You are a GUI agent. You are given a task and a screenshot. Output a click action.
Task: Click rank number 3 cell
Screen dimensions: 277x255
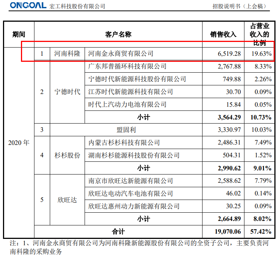click(42, 130)
